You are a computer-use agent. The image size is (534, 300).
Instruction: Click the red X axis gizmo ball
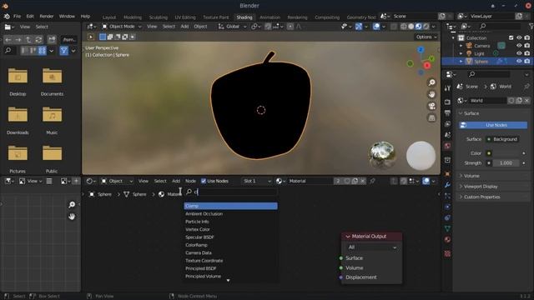[426, 66]
